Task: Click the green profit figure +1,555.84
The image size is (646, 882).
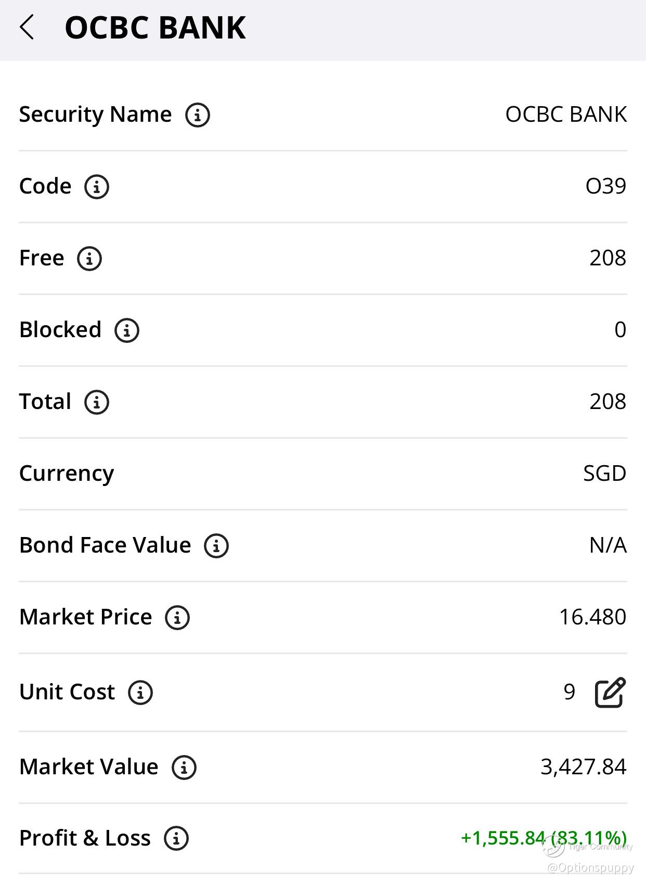Action: tap(502, 838)
